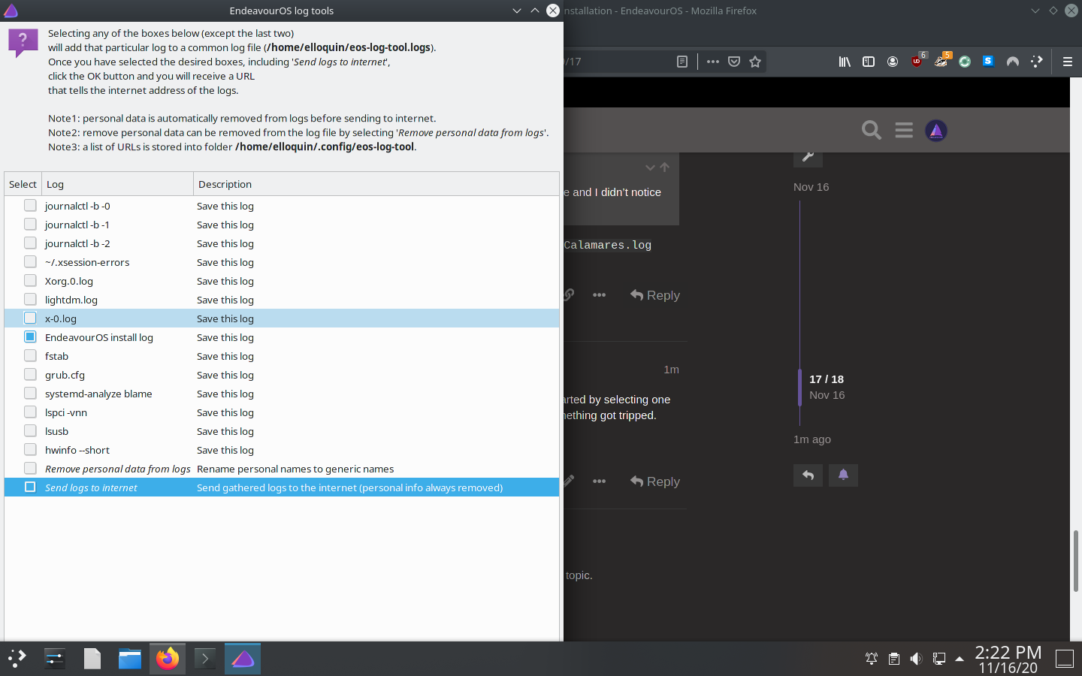
Task: Open tray notifications bell icon
Action: [x=872, y=659]
